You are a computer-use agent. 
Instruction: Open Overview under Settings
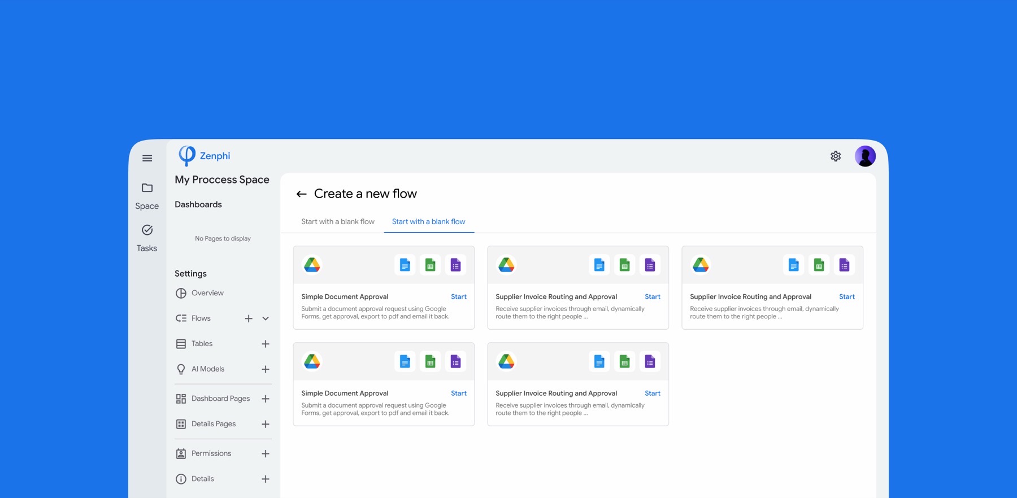click(199, 293)
